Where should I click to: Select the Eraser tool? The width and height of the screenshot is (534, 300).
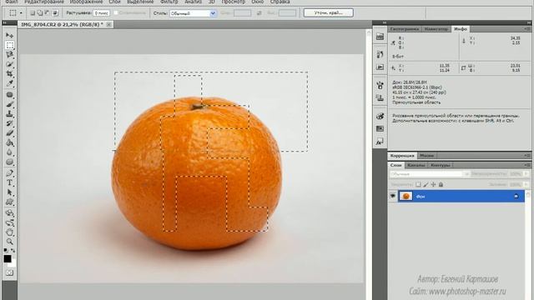(x=9, y=133)
